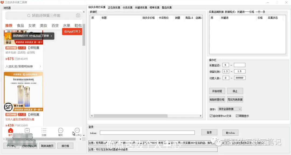Open 个人中心 face icon in bottom nav
This screenshot has width=291, height=155.
coord(77,131)
